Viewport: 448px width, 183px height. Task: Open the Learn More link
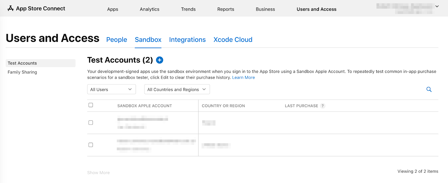pos(243,77)
